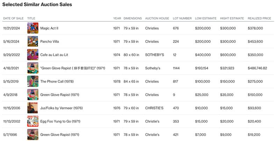Open the Magic Act II title link
Viewport: 275px width, 141px height.
point(49,28)
